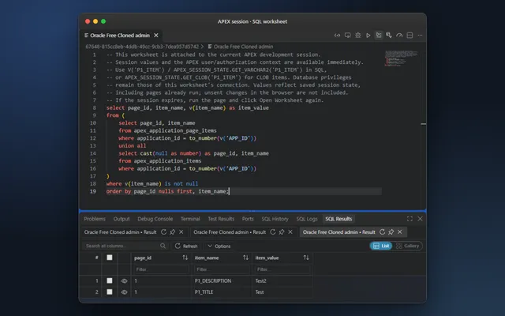Click the code brackets icon in toolbar
This screenshot has width=505, height=316.
tap(337, 36)
